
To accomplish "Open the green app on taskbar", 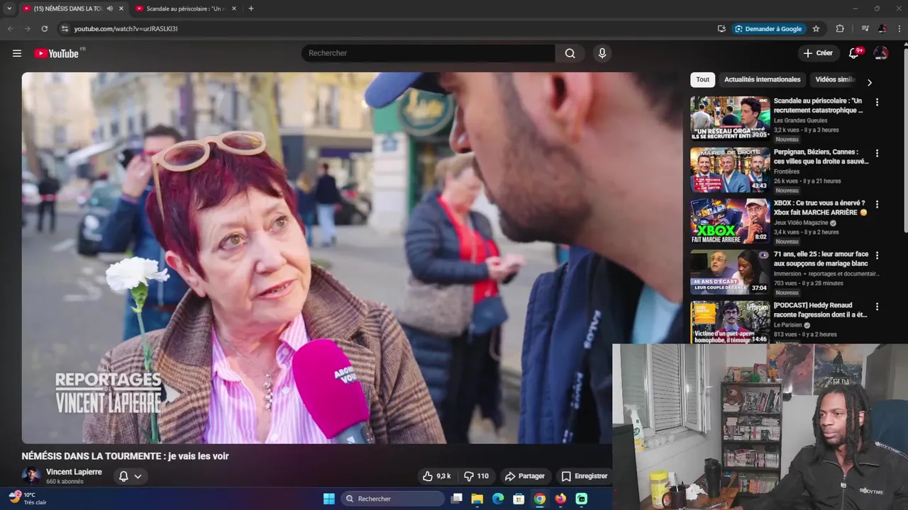I will pyautogui.click(x=582, y=499).
